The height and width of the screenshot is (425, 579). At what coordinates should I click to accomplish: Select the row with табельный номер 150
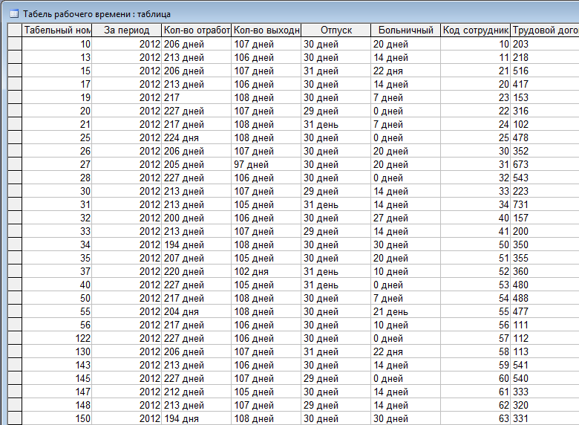[x=15, y=419]
